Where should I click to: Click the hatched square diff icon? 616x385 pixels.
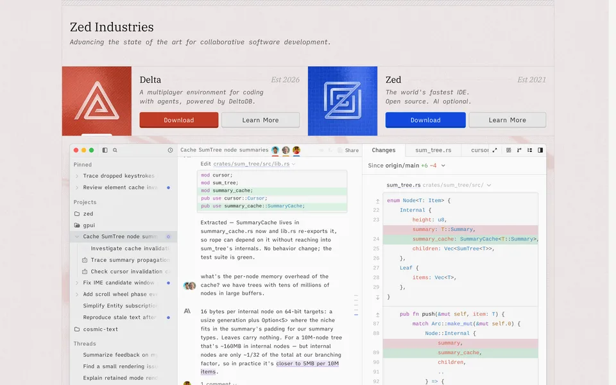click(509, 150)
